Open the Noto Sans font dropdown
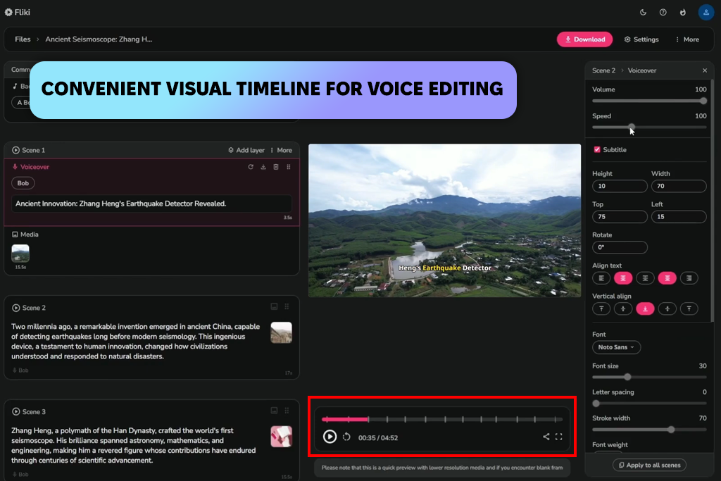 click(x=616, y=348)
